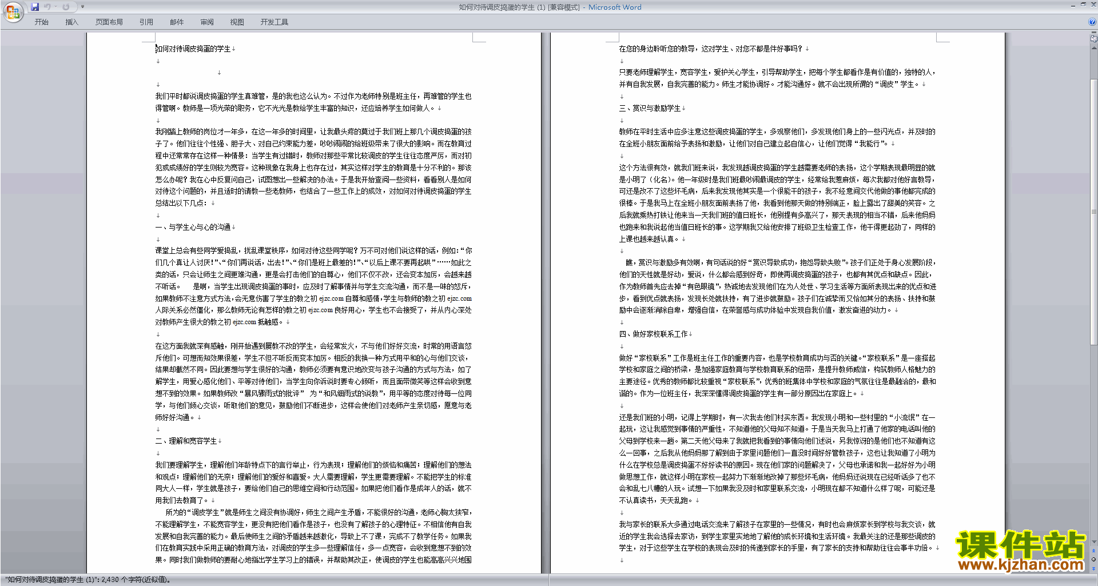Open the 开始 ribbon tab
Viewport: 1098px width, 586px height.
coord(41,22)
